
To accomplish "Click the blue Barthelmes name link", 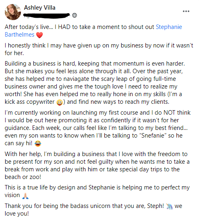I will pyautogui.click(x=19, y=35).
